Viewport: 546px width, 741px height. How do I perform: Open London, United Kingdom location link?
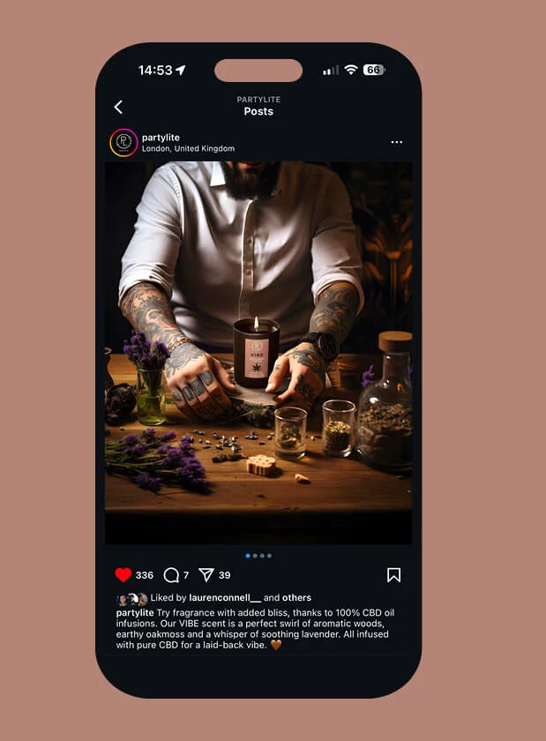[x=188, y=148]
